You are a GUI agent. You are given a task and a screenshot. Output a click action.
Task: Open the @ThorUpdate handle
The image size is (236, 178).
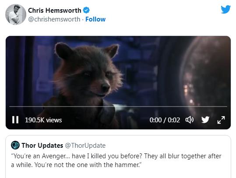click(85, 146)
